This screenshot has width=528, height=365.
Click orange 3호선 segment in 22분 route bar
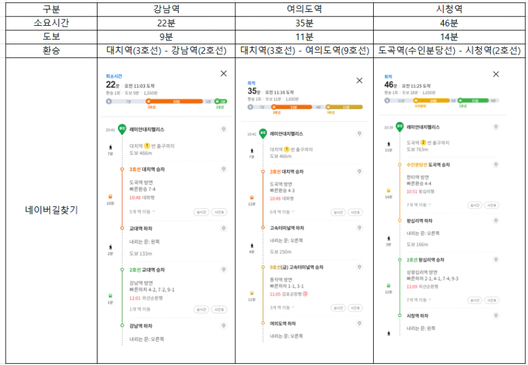pos(174,101)
